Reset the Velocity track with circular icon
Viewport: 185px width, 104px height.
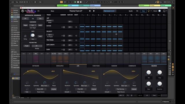(x=76, y=36)
